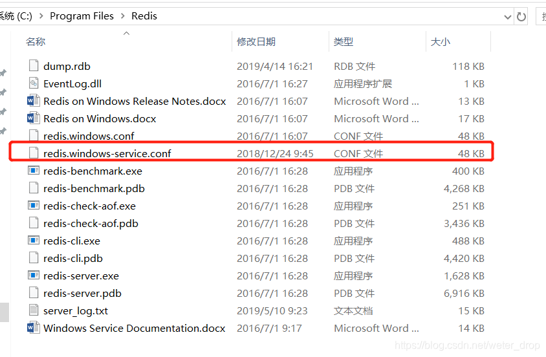Sort files by 修改日期 column
This screenshot has height=357, width=546.
(x=256, y=42)
